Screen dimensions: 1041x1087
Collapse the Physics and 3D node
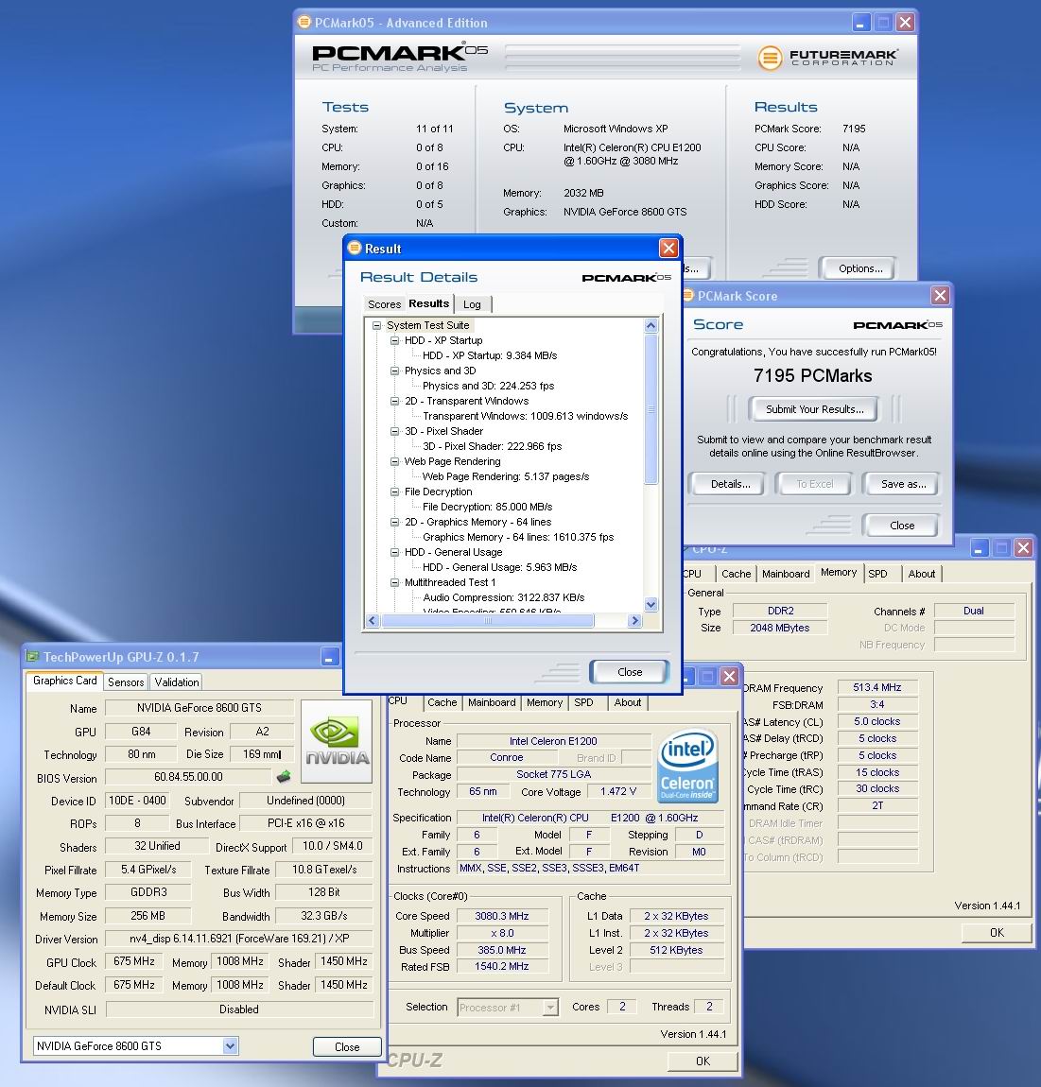(x=394, y=371)
